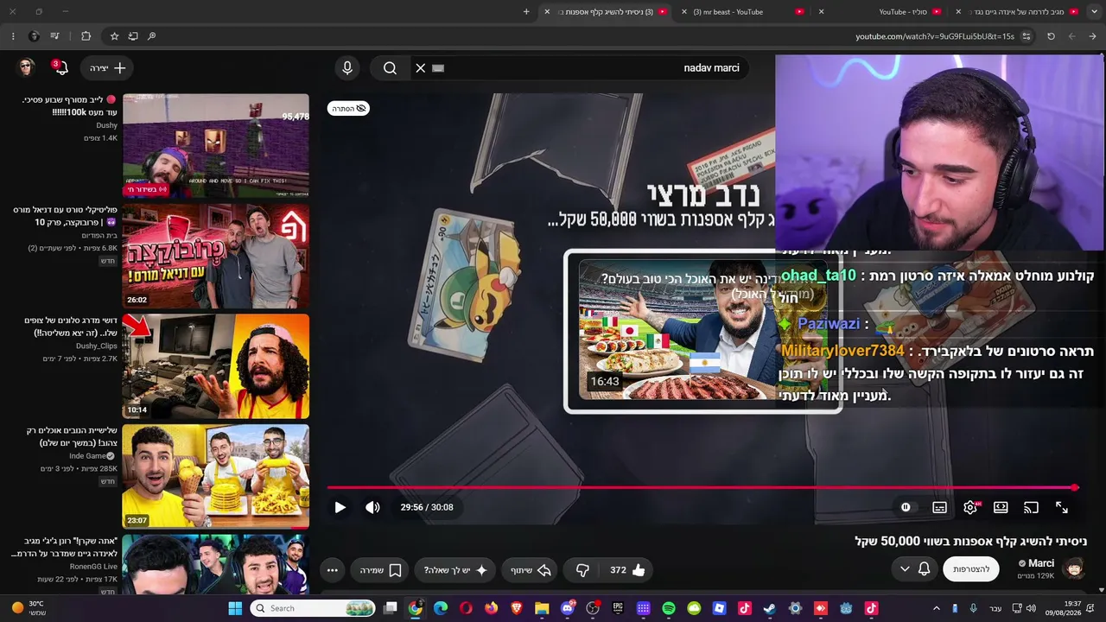Switch to theater mode view
Image resolution: width=1106 pixels, height=622 pixels.
(x=1001, y=507)
